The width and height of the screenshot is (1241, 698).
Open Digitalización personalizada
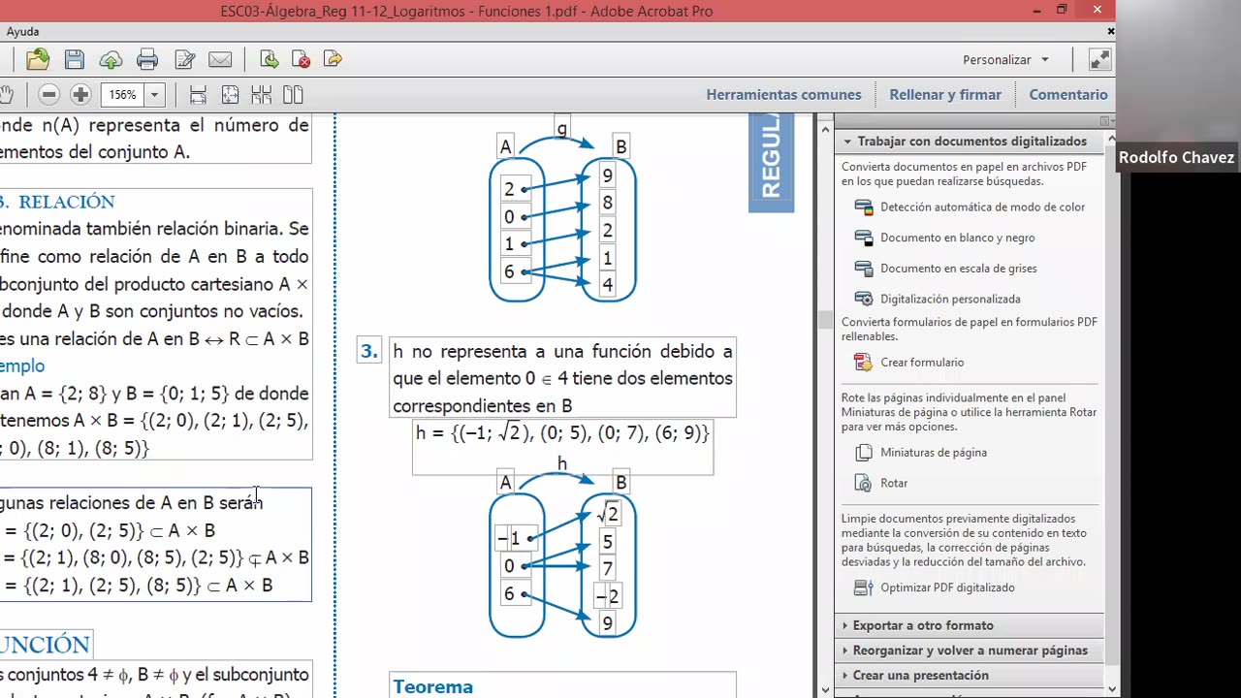click(950, 300)
